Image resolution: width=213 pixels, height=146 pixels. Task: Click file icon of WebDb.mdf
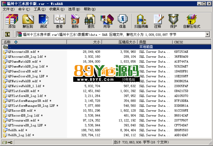(x=5, y=130)
